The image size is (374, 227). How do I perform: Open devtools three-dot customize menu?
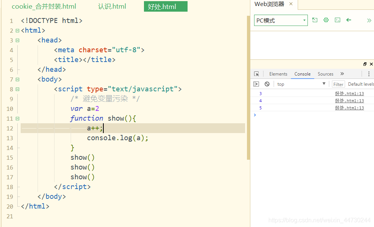369,74
